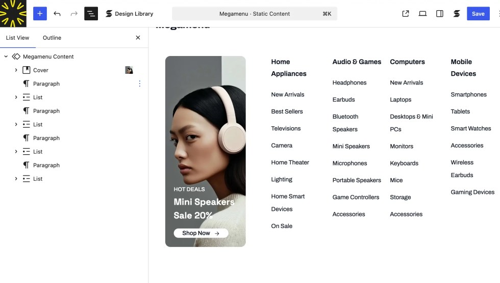Save the Megamenu content
The height and width of the screenshot is (283, 500).
[478, 14]
